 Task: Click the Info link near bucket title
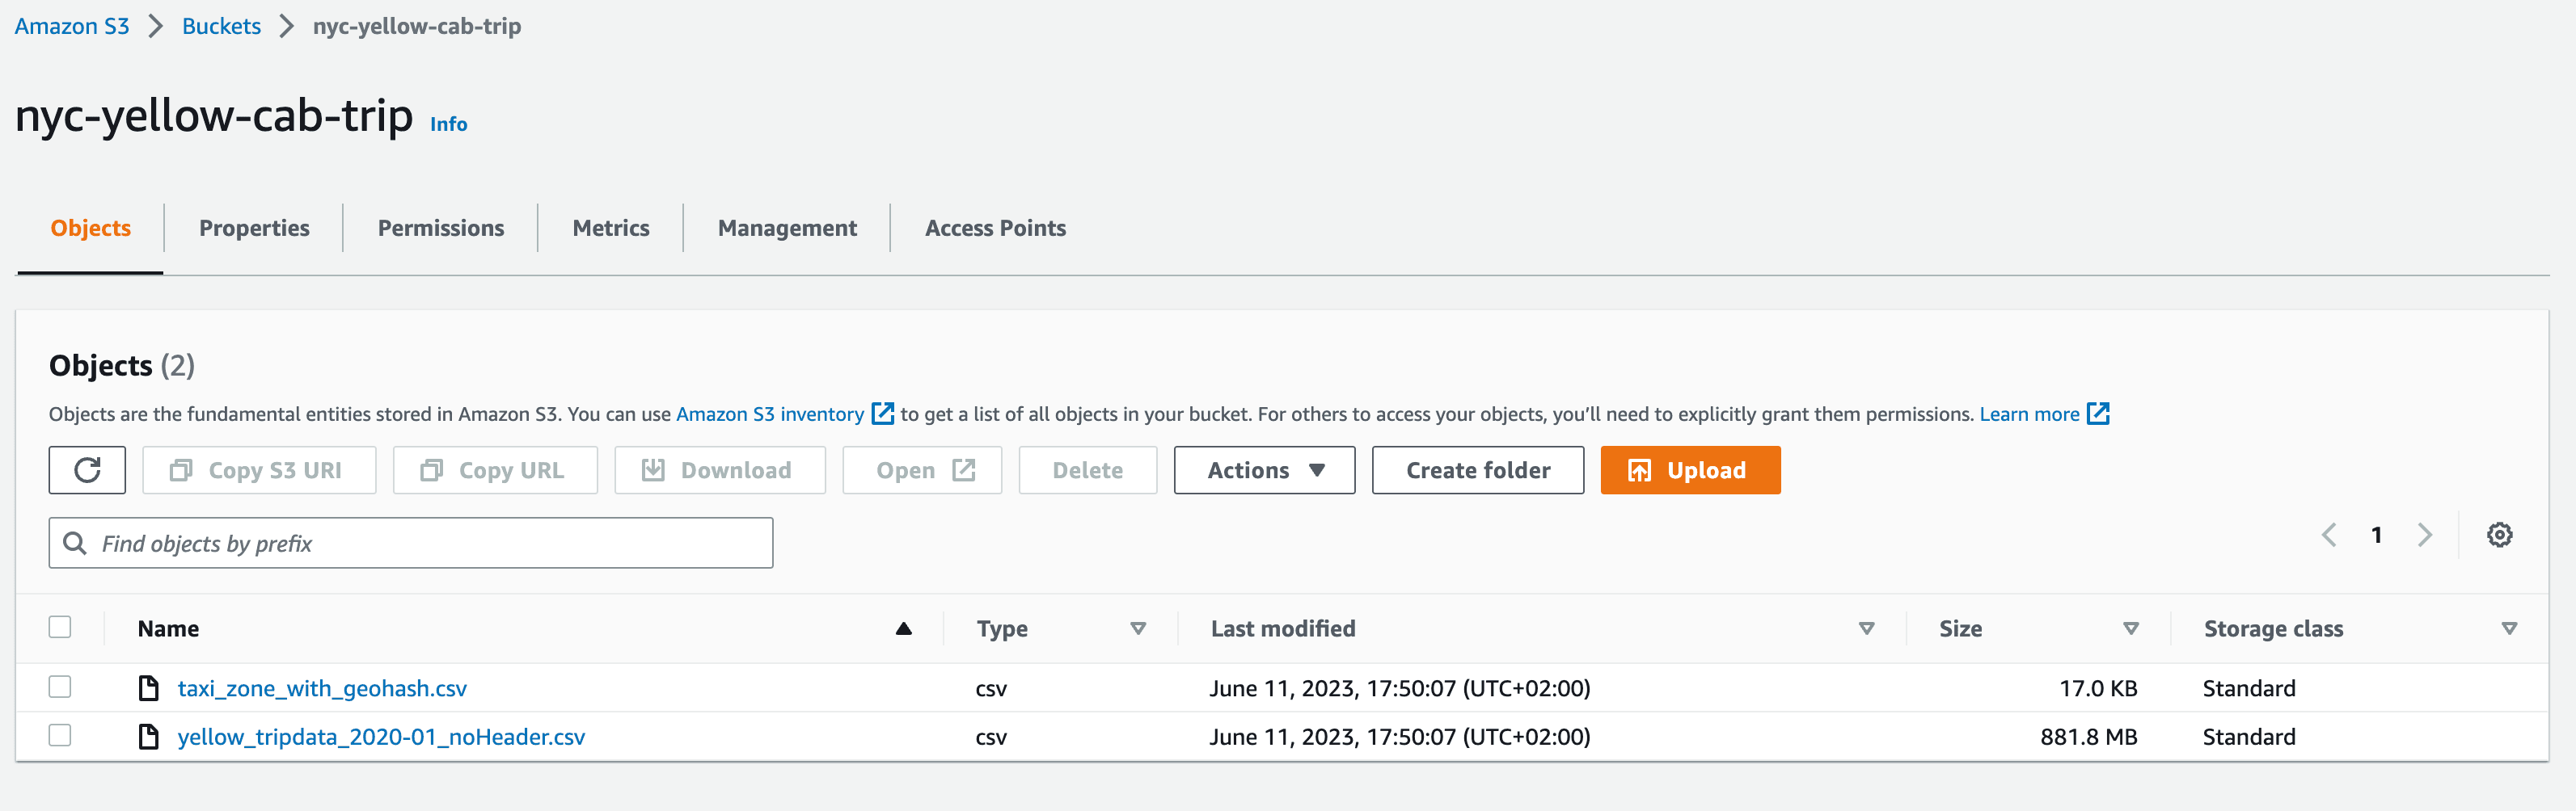click(449, 124)
